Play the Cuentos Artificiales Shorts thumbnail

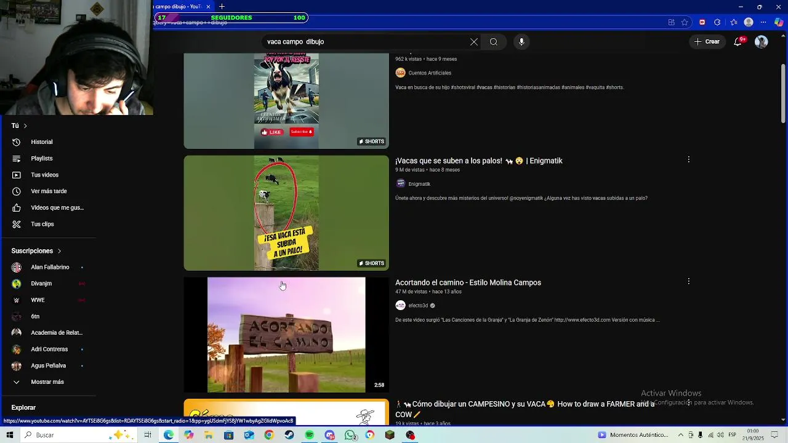pyautogui.click(x=286, y=101)
